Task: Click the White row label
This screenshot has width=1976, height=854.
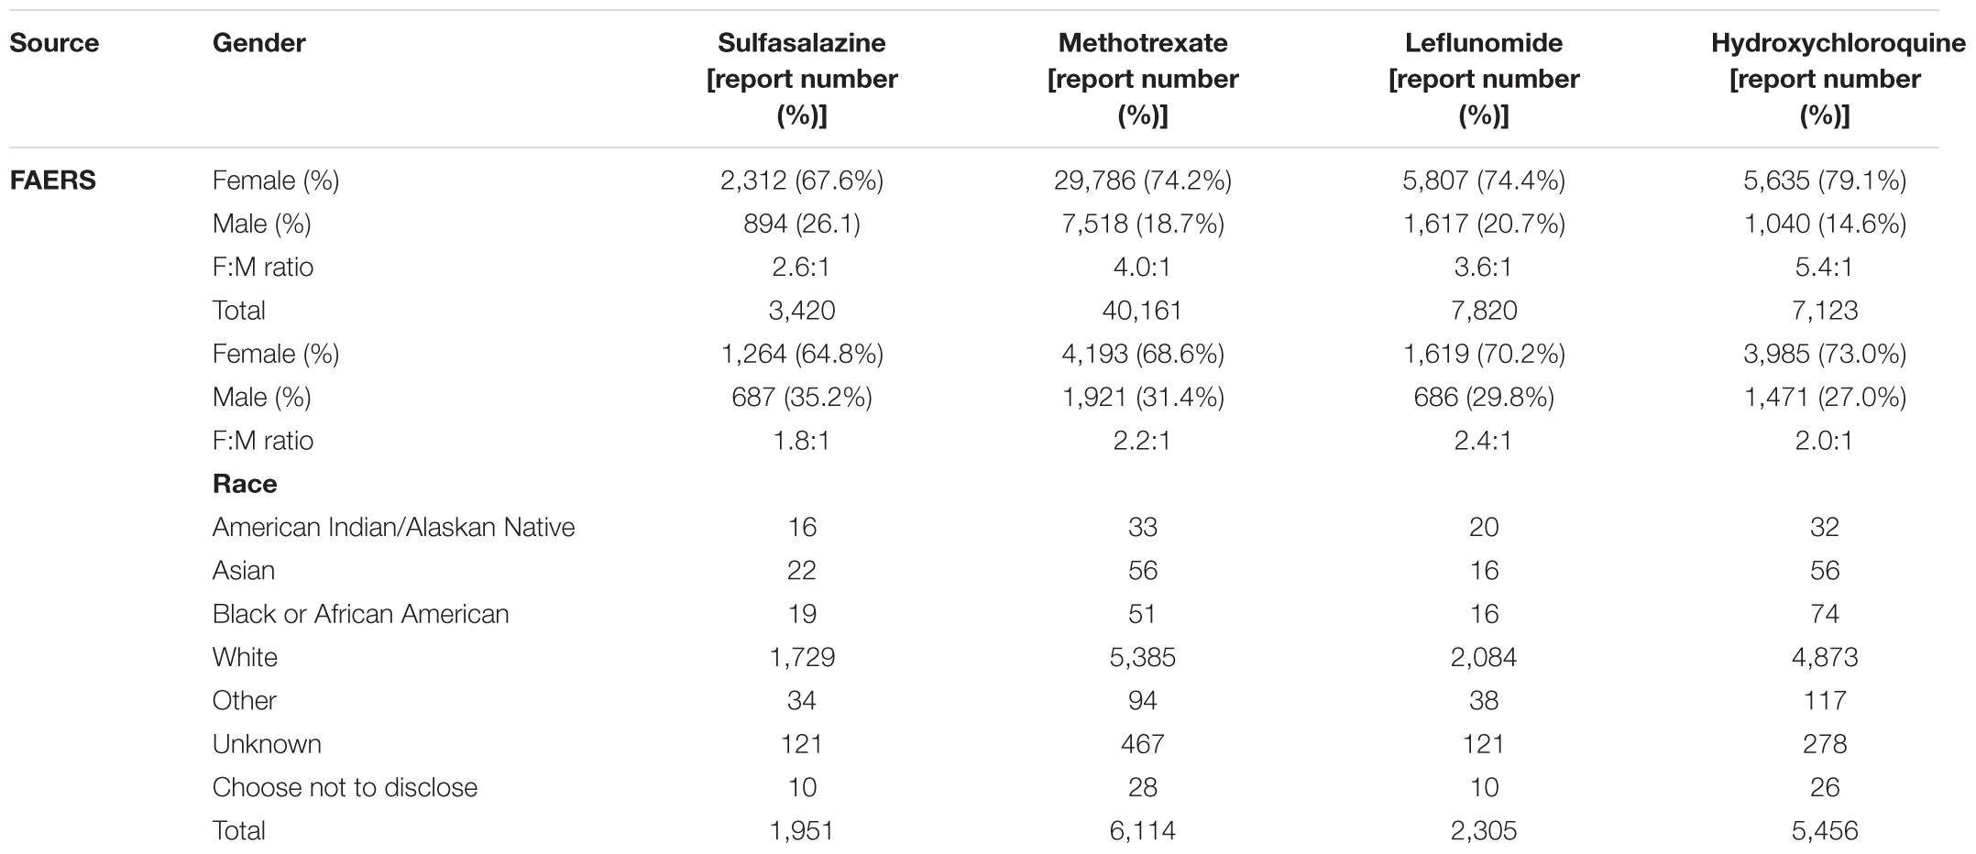Action: coord(245,657)
